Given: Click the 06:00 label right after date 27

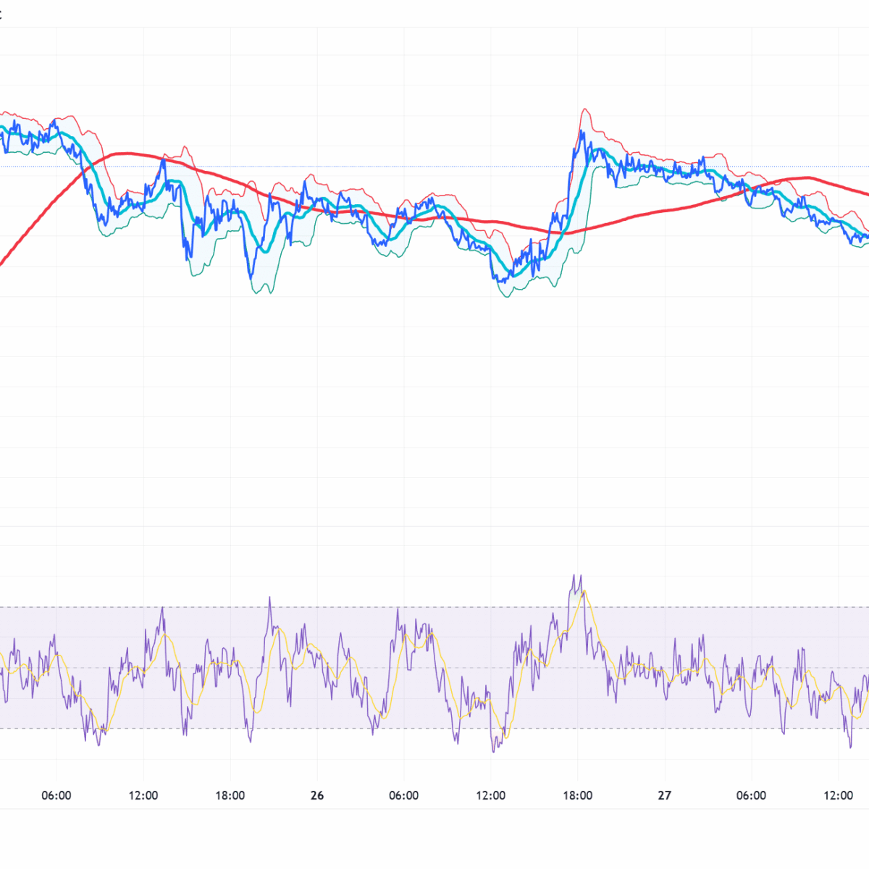Looking at the screenshot, I should tap(751, 795).
